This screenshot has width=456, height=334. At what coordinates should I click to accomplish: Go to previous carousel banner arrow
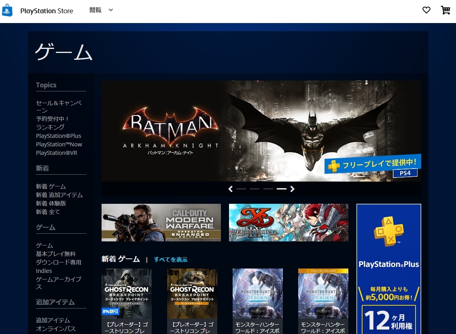coord(230,189)
